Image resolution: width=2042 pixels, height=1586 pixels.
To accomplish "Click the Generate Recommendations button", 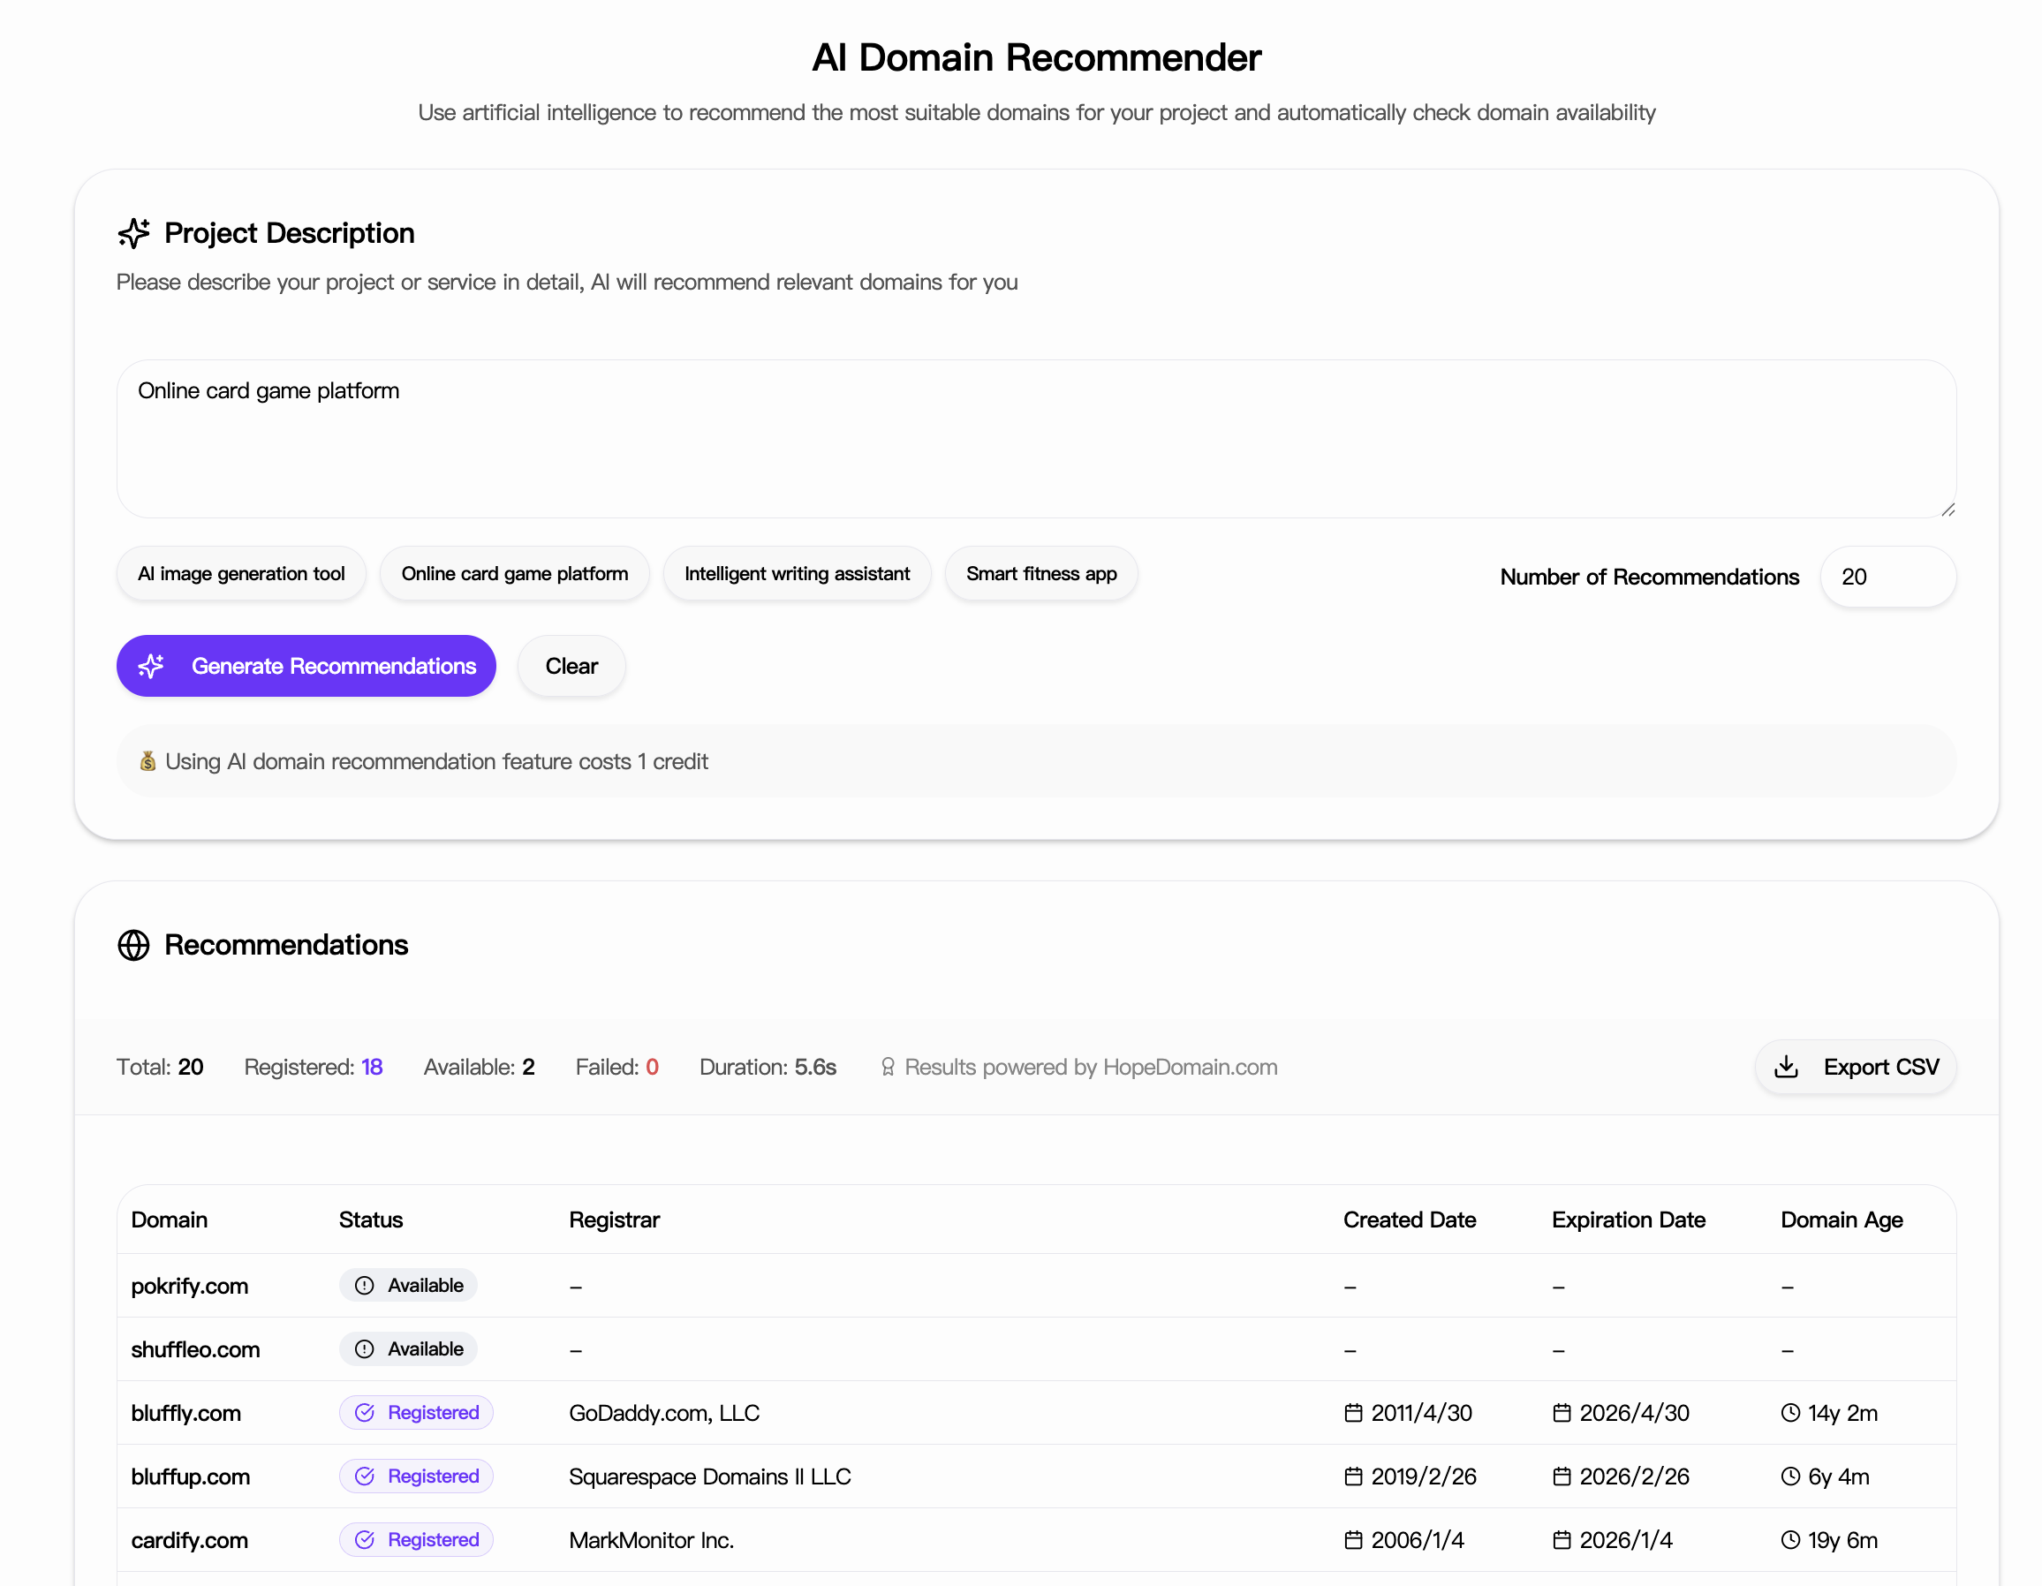I will pyautogui.click(x=306, y=666).
